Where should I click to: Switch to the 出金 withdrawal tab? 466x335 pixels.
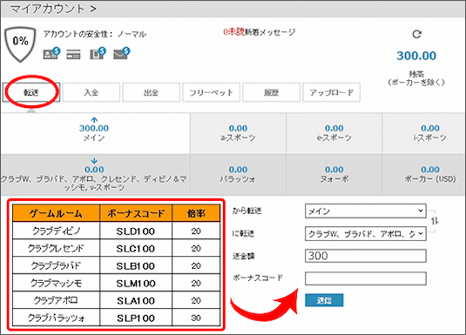click(151, 92)
